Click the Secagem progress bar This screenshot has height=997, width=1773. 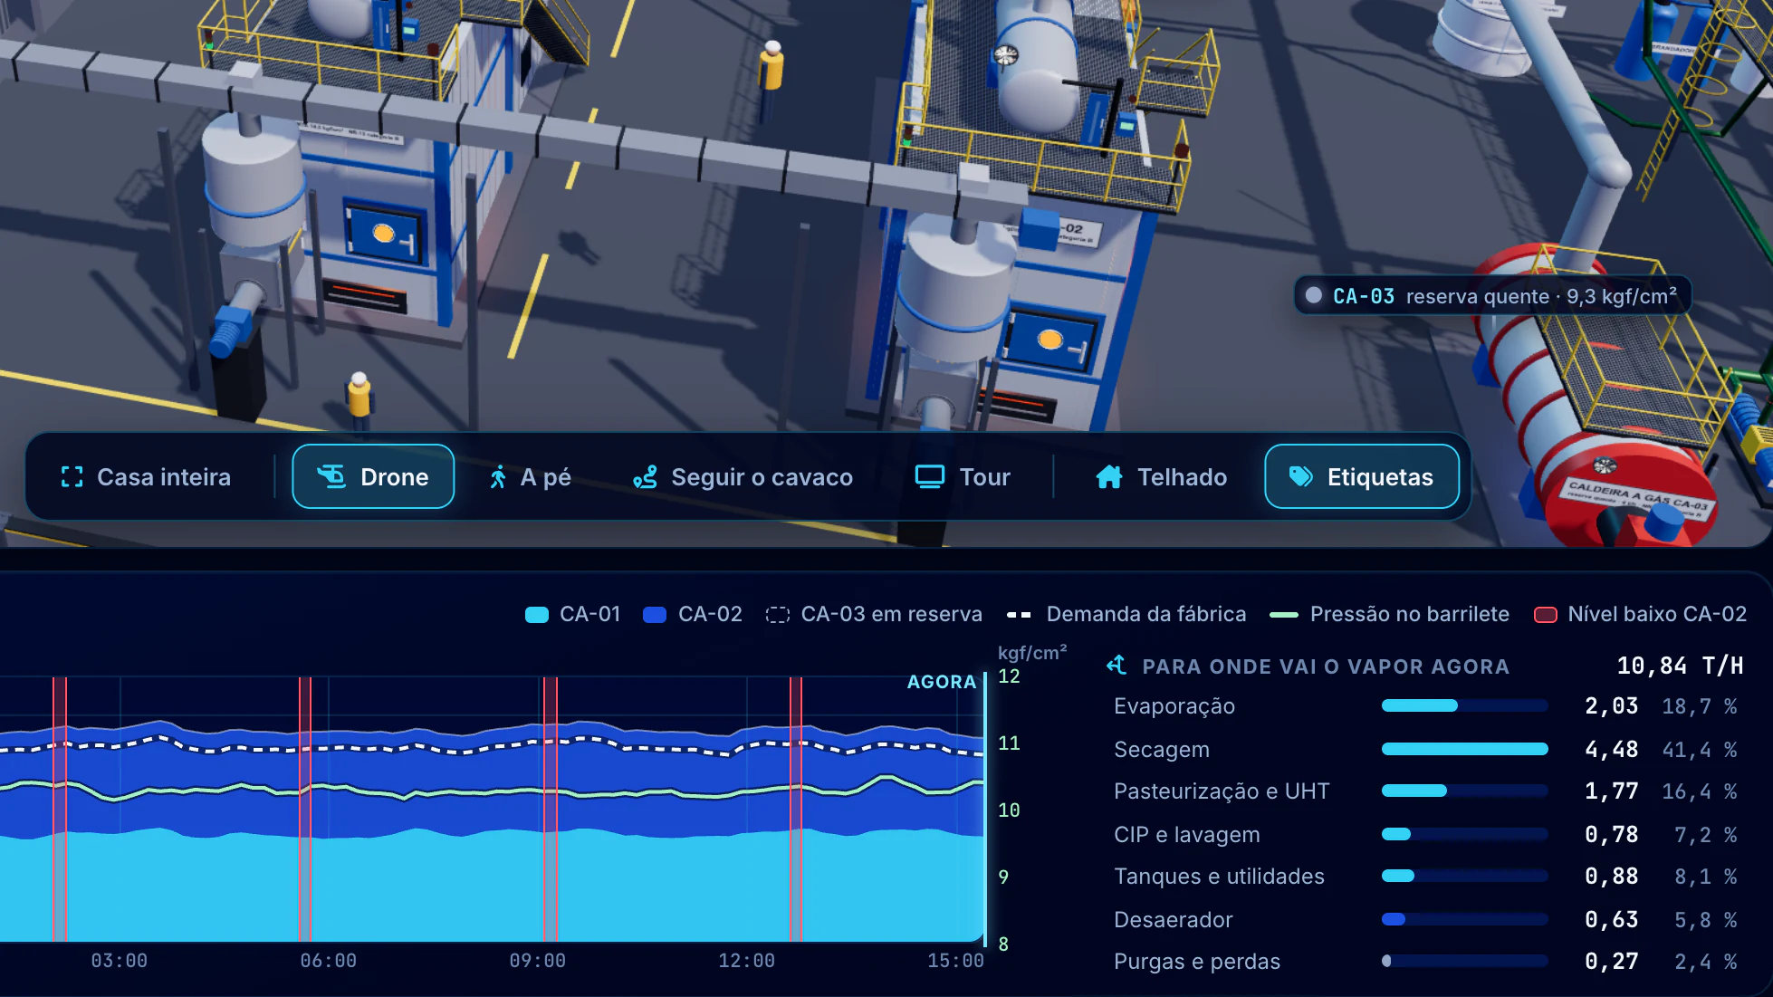[x=1464, y=749]
